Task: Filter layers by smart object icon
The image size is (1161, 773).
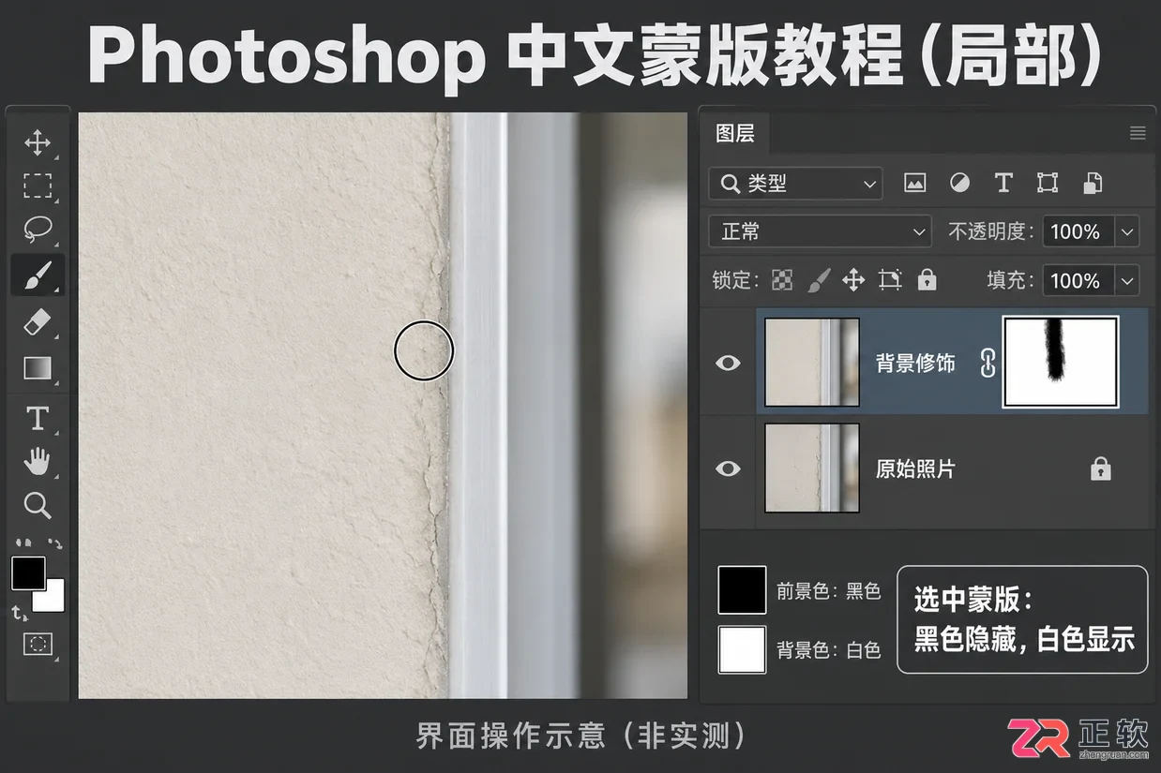Action: [1092, 183]
